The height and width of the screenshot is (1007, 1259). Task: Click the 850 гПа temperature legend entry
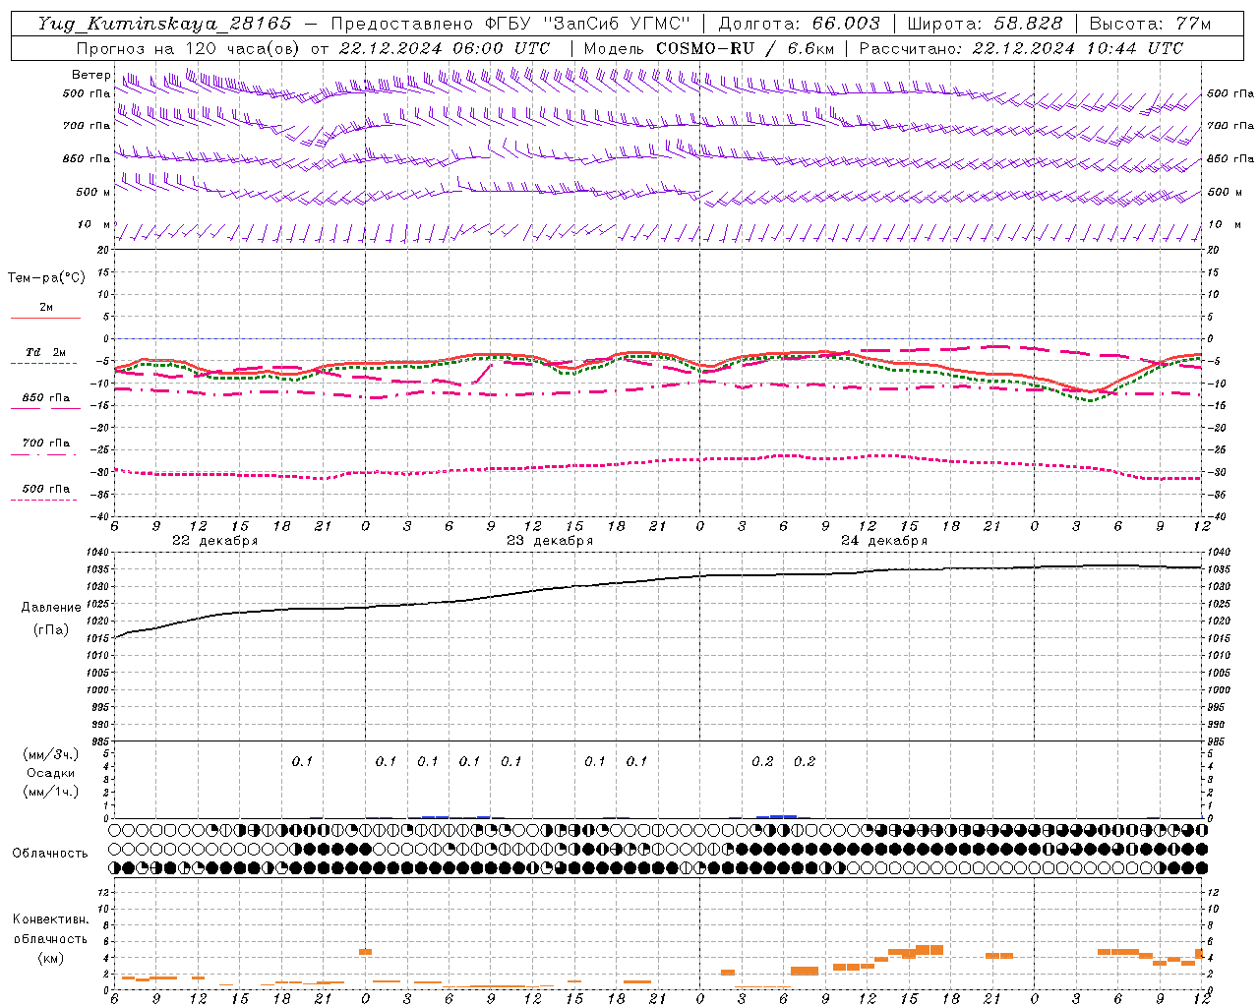coord(46,398)
